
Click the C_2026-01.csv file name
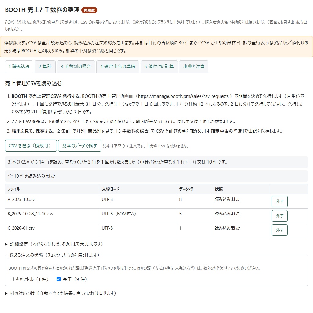[21, 228]
